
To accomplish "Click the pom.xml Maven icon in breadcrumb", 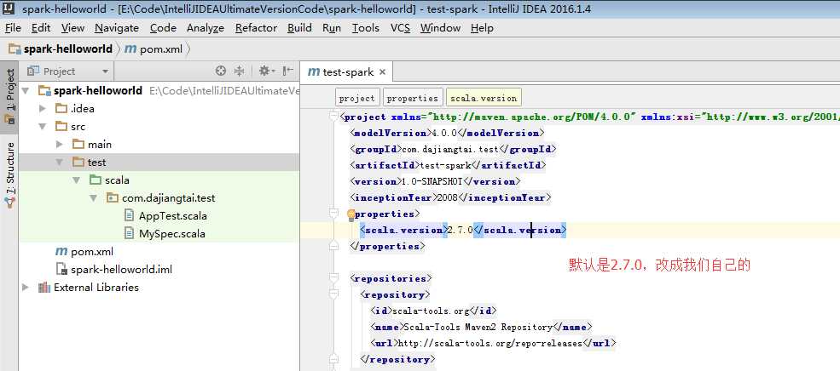I will click(x=130, y=49).
